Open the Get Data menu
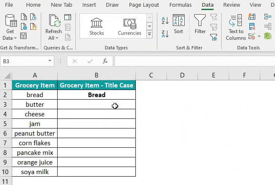 click(10, 27)
